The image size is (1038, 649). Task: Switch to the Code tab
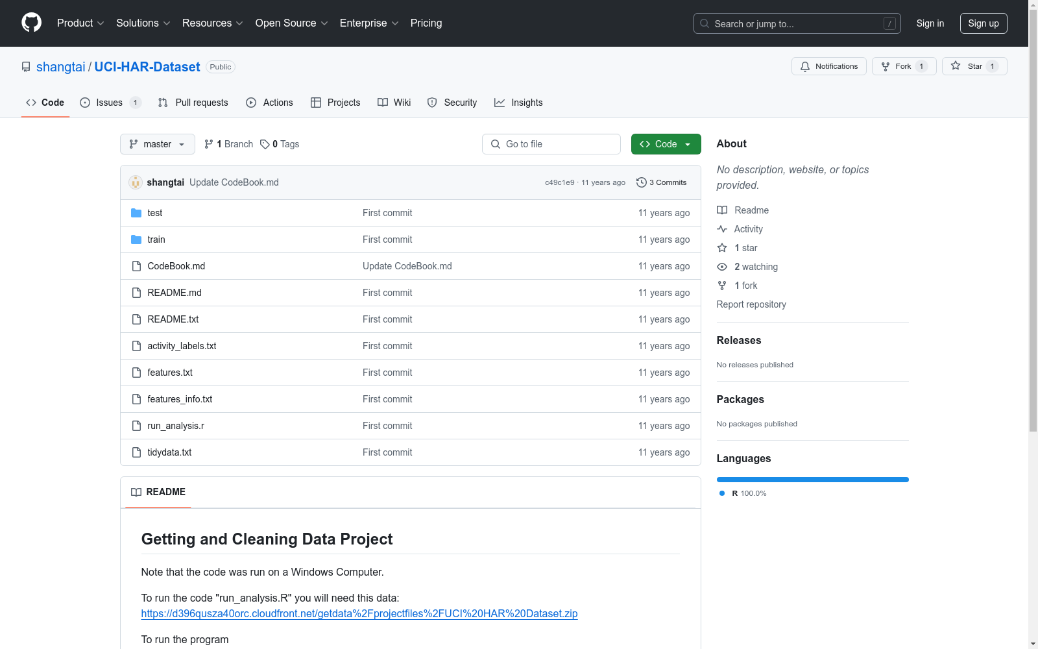coord(45,103)
